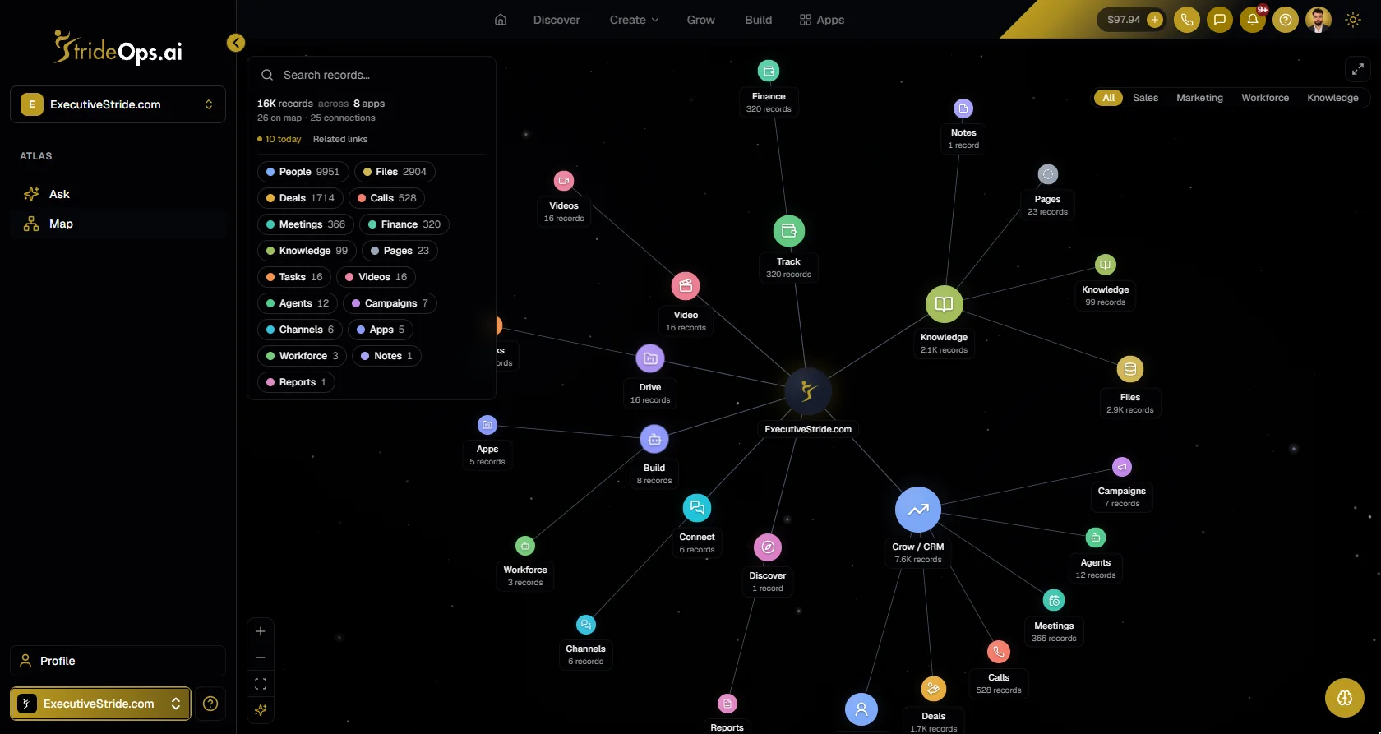Select the Knowledge 2.1K records node
Screen dimensions: 1381x734
945,304
